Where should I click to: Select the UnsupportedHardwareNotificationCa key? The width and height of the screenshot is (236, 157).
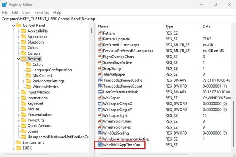click(58, 137)
